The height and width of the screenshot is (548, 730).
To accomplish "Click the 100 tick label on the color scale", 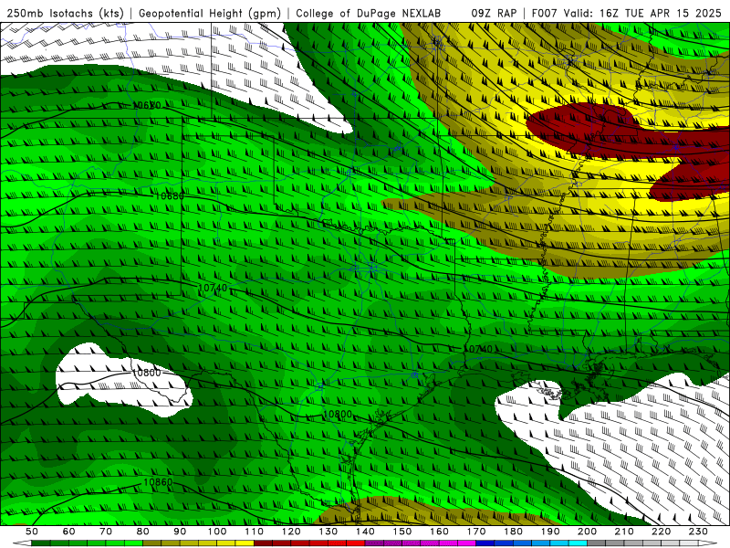I will (x=217, y=532).
